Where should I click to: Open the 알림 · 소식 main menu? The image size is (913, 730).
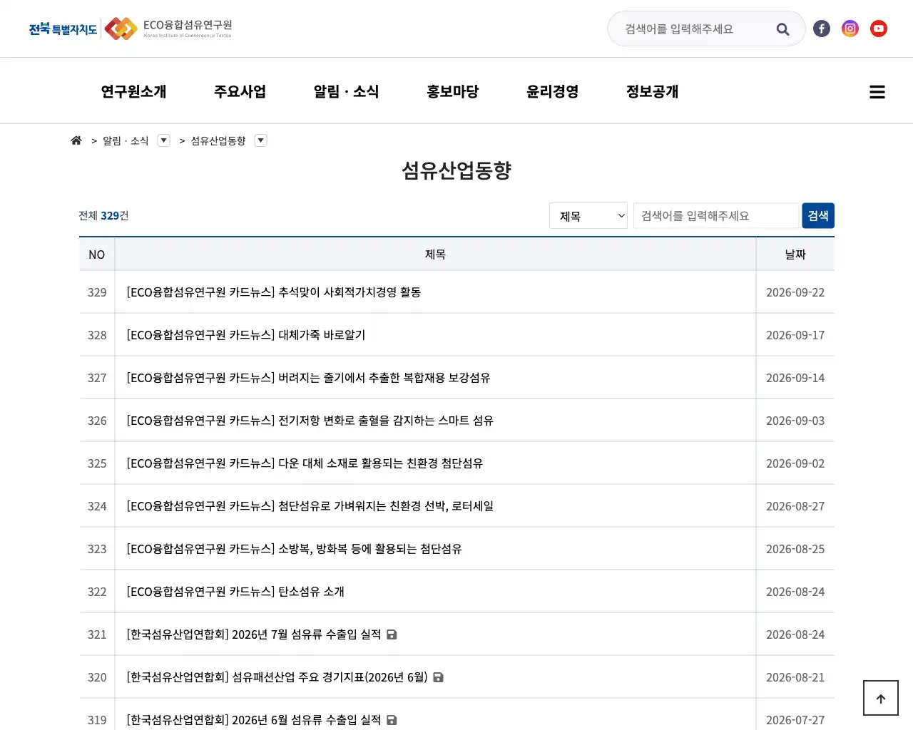click(x=347, y=91)
